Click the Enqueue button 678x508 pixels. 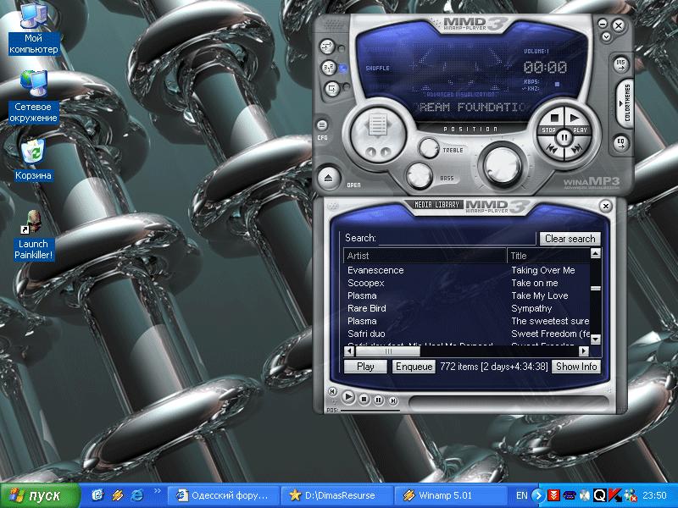coord(414,367)
